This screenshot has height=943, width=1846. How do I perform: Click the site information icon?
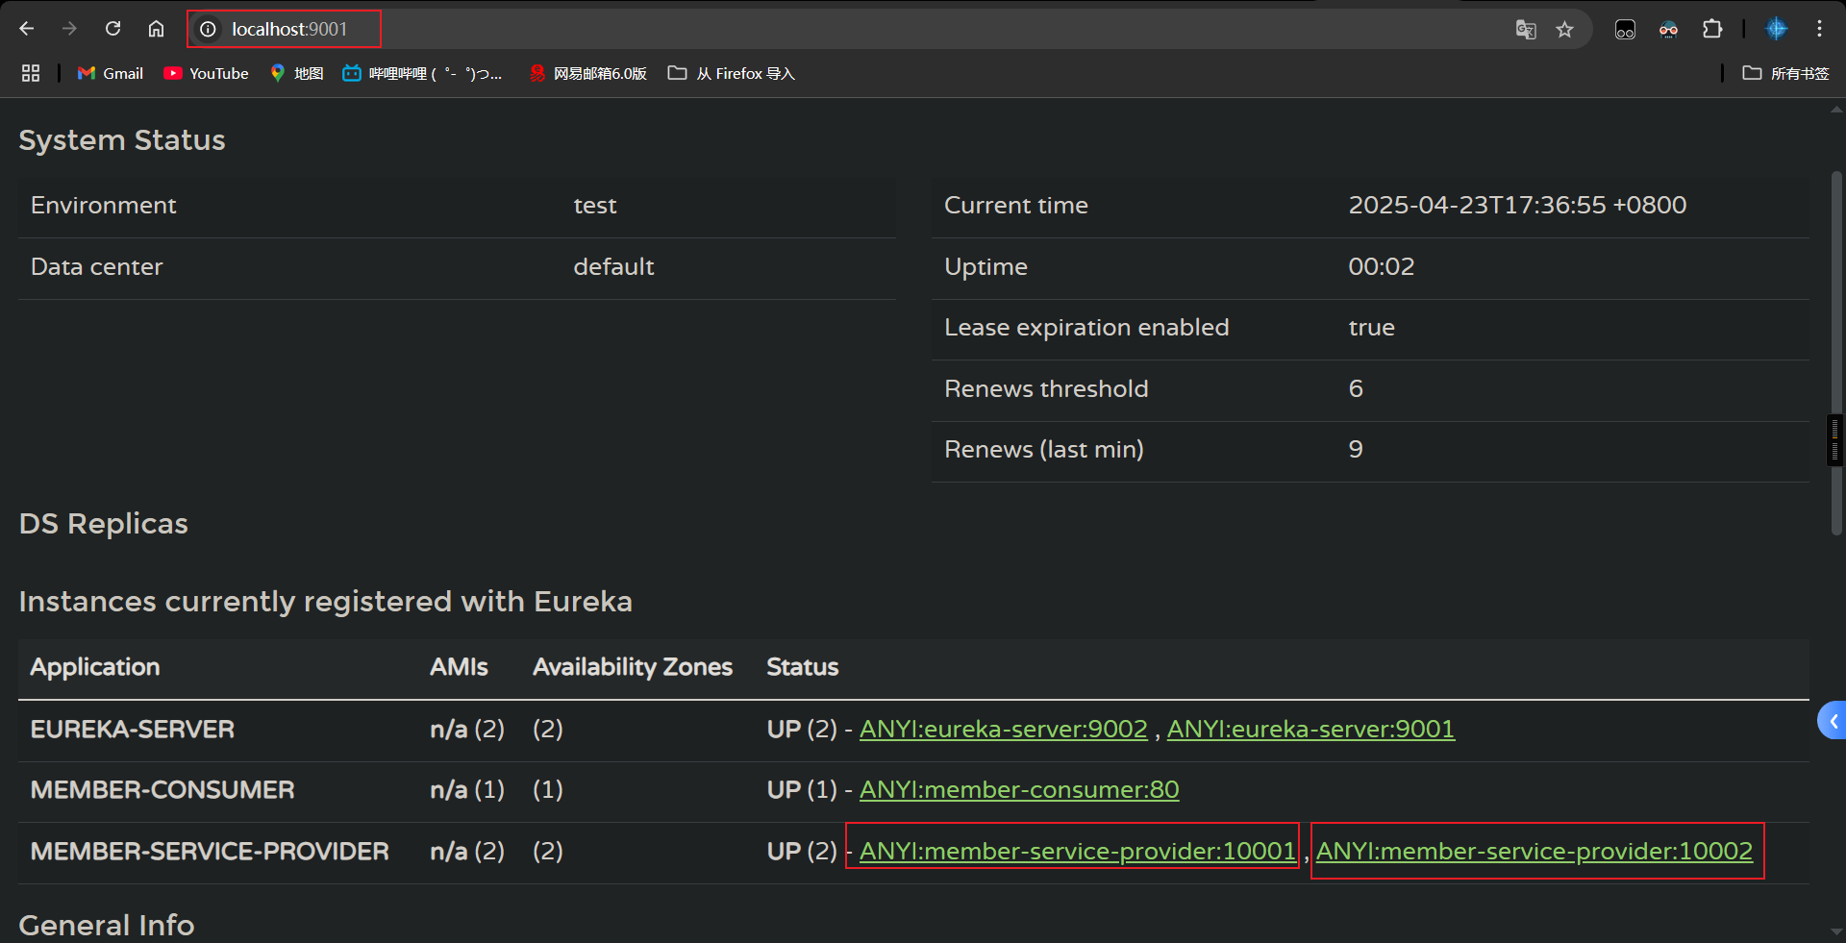coord(208,30)
